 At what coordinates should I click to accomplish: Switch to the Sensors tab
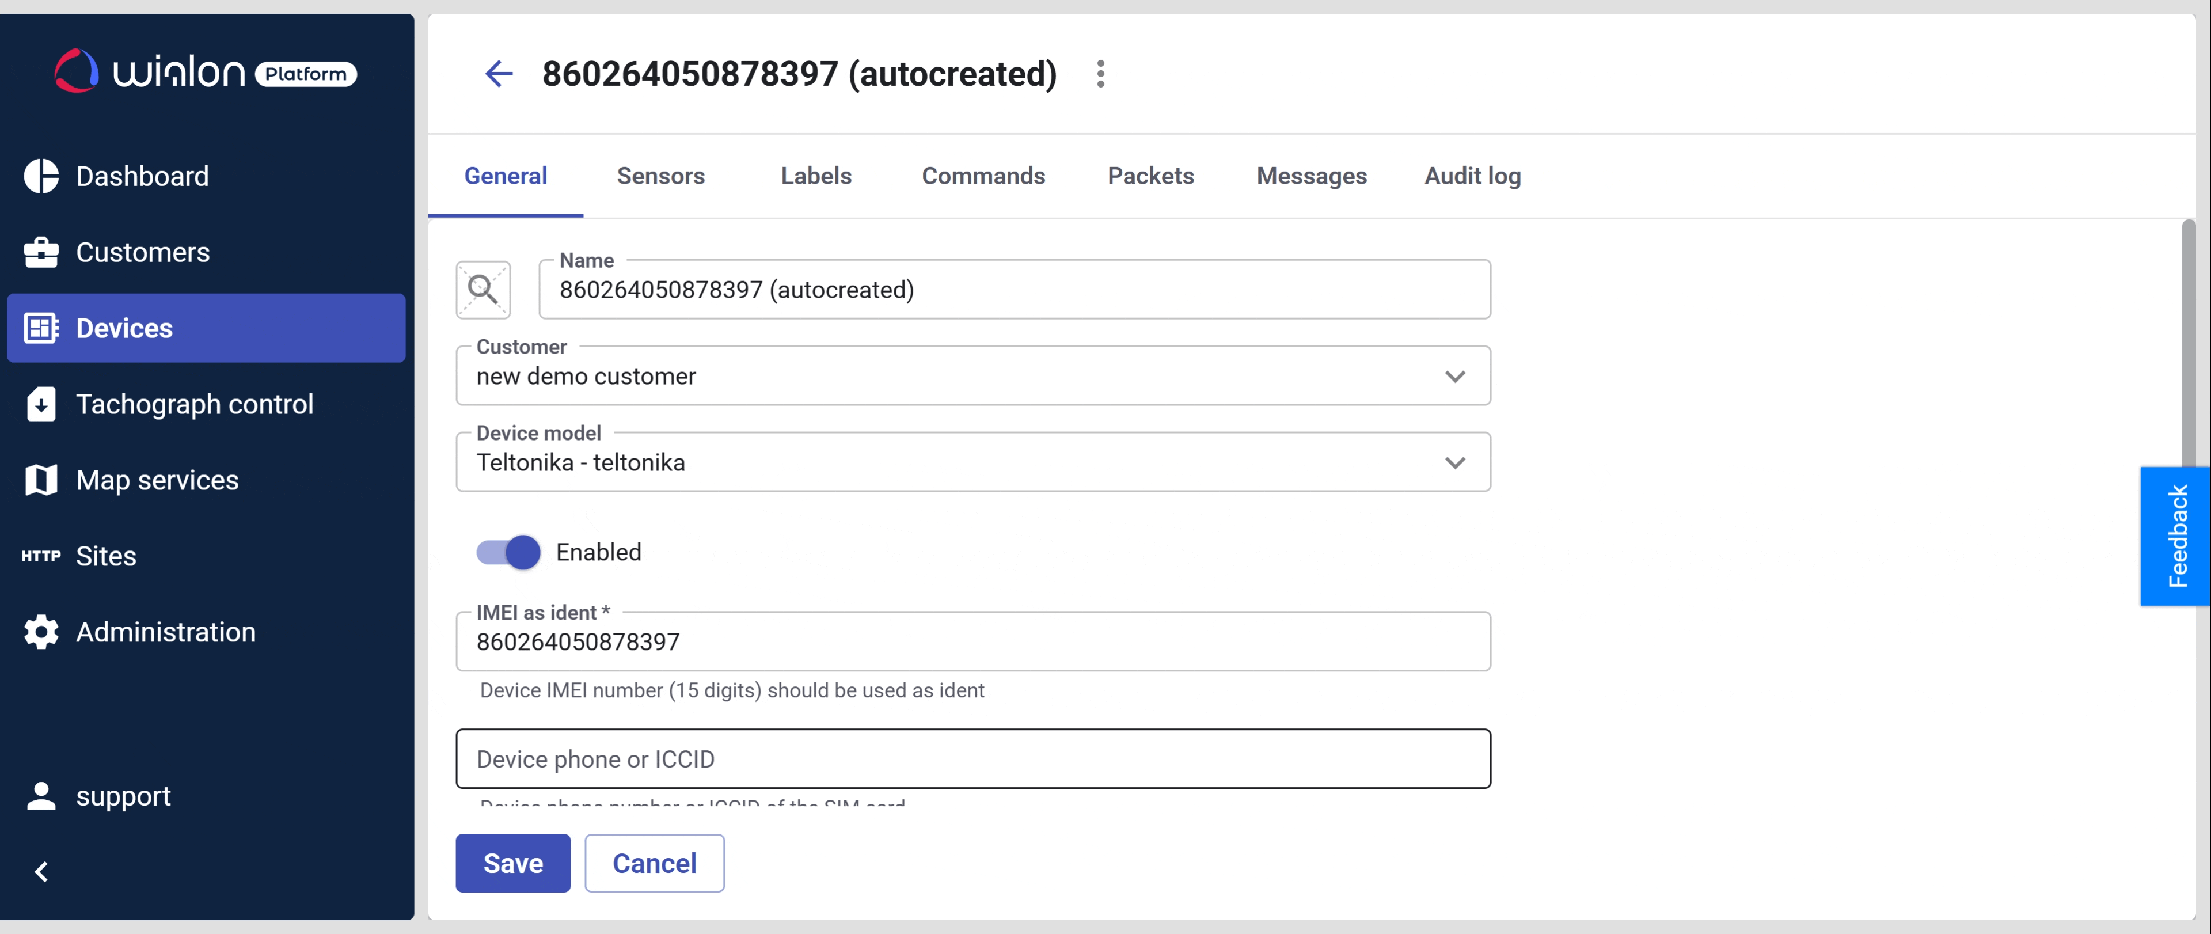point(660,176)
